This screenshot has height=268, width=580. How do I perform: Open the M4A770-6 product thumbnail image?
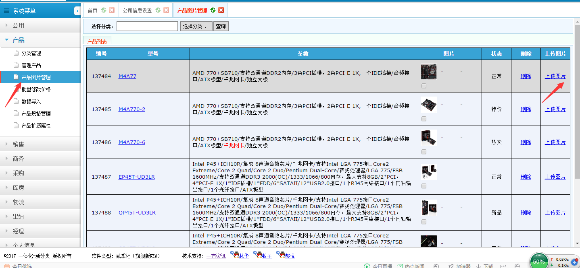point(428,138)
